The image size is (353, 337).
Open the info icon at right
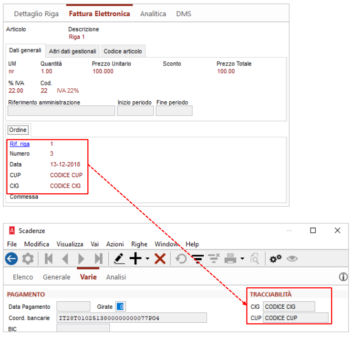tap(343, 277)
